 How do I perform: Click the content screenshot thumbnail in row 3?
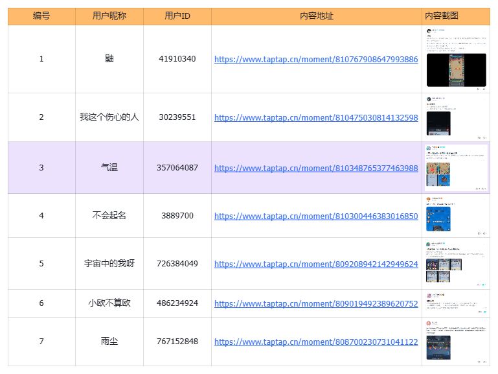coord(456,168)
